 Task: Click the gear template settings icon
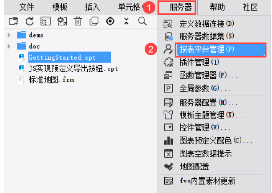pyautogui.click(x=62, y=21)
